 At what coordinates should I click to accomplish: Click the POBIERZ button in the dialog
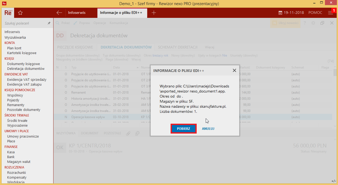(x=183, y=128)
